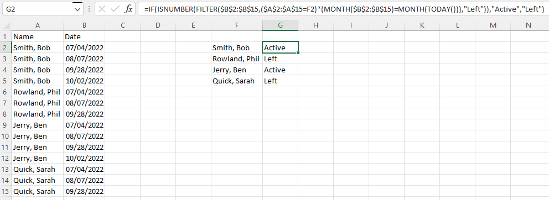Select row 5 header
Viewport: 549px width, 200px height.
[6, 81]
